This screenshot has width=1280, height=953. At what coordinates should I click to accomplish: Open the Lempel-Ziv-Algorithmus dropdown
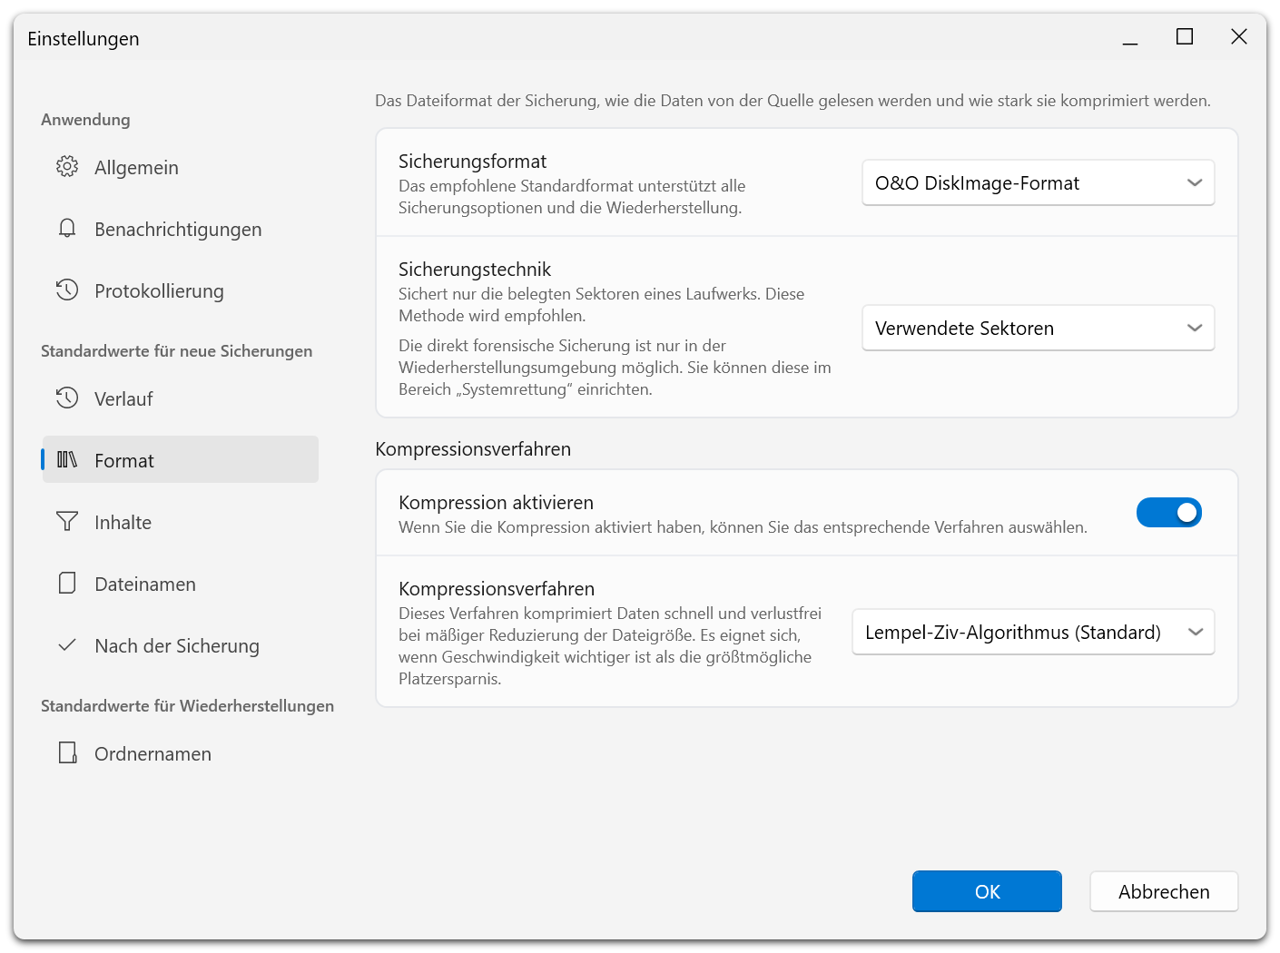click(x=1033, y=633)
